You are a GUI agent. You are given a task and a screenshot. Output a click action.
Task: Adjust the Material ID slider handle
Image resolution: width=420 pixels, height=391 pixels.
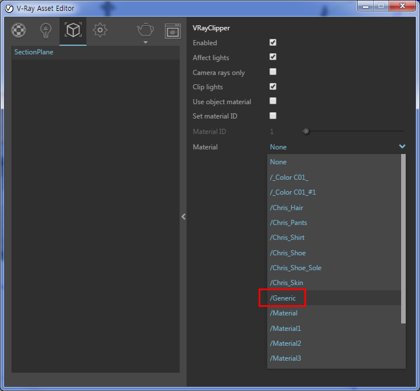[x=306, y=131]
